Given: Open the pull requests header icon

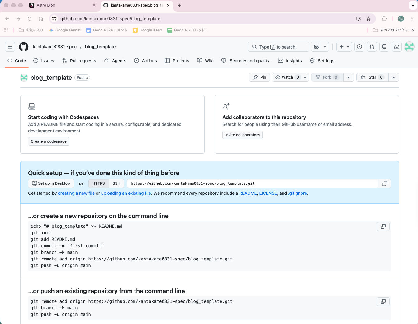Looking at the screenshot, I should tap(372, 47).
